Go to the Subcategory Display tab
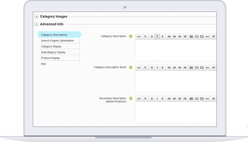Image resolution: width=248 pixels, height=142 pixels. (x=59, y=52)
